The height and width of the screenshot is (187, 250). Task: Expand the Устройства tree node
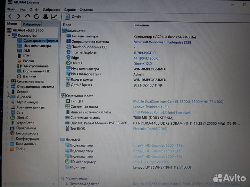tap(7, 123)
